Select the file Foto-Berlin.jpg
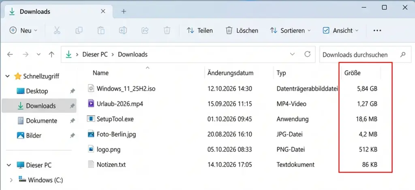Viewport: 415px width, 190px height. [116, 134]
